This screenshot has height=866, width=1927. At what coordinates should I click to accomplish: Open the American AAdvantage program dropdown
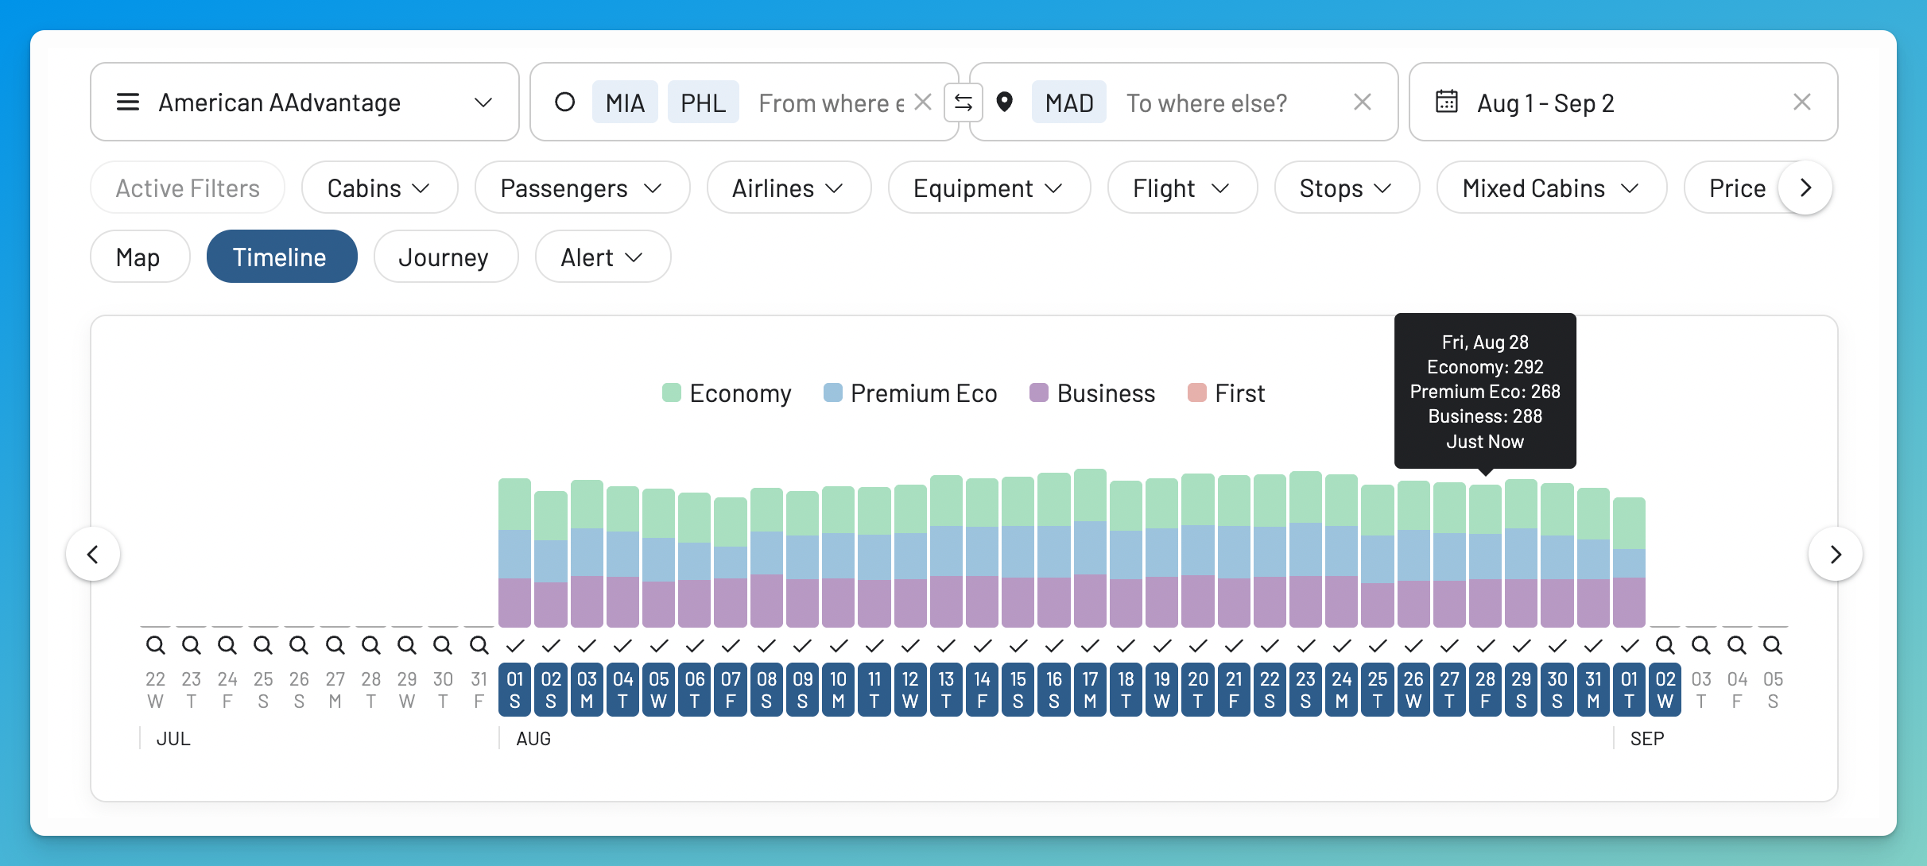tap(304, 102)
